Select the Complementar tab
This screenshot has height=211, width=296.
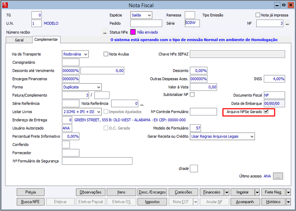46,40
